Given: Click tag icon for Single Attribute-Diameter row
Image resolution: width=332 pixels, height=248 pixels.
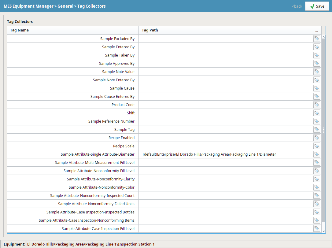Looking at the screenshot, I should point(316,154).
